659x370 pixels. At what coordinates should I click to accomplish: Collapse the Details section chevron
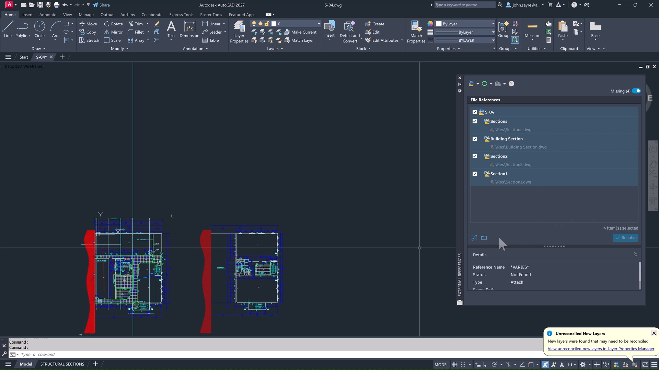[635, 254]
